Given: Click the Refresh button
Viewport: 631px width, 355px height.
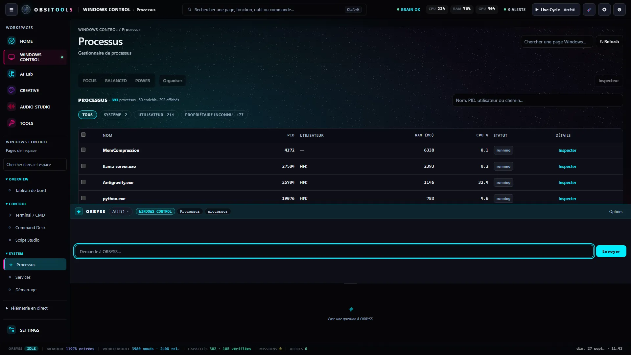Looking at the screenshot, I should tap(609, 42).
